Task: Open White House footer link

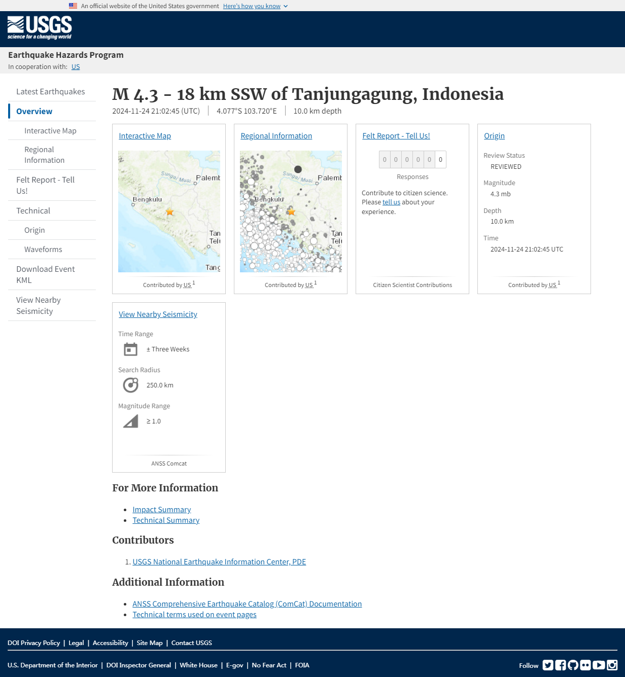Action: tap(198, 665)
